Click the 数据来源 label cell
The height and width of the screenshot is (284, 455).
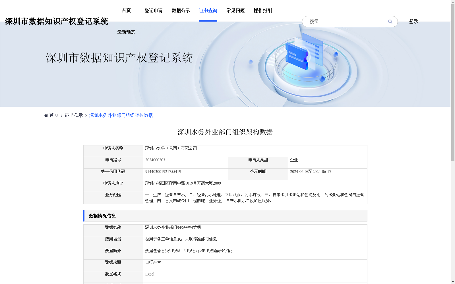pos(113,265)
